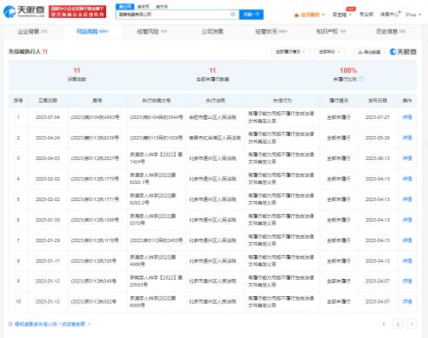Screen dimensions: 428x338
Task: Click the 案号 column header
Action: pos(98,100)
